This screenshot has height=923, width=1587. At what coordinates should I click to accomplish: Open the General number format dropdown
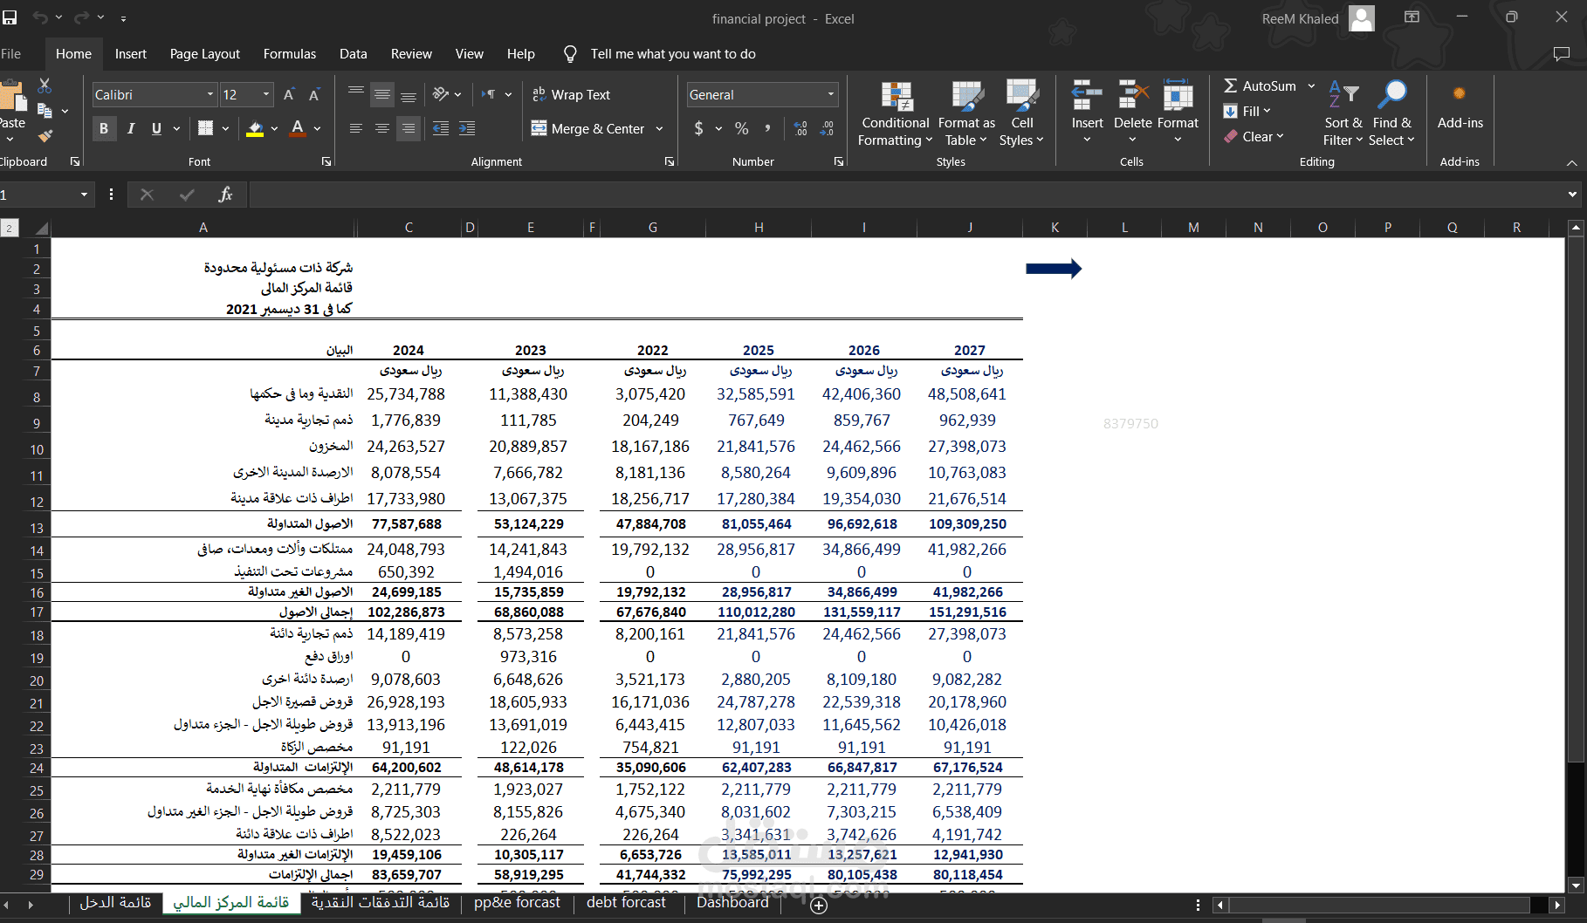coord(830,94)
